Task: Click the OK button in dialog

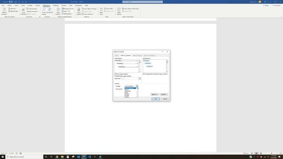Action: click(x=156, y=99)
